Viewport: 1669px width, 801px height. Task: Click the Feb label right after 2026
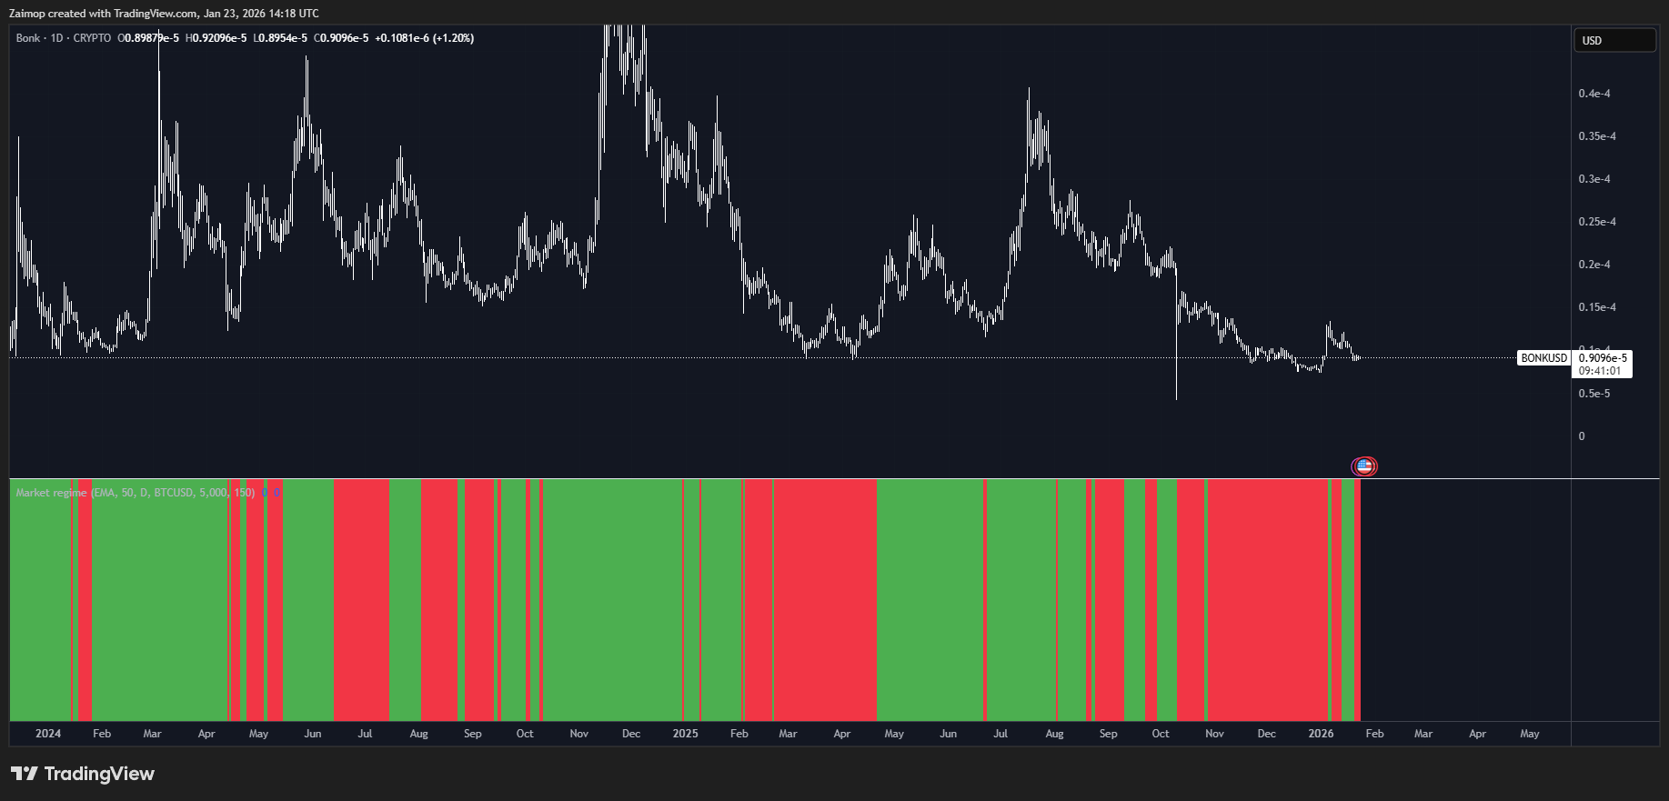[x=1374, y=734]
